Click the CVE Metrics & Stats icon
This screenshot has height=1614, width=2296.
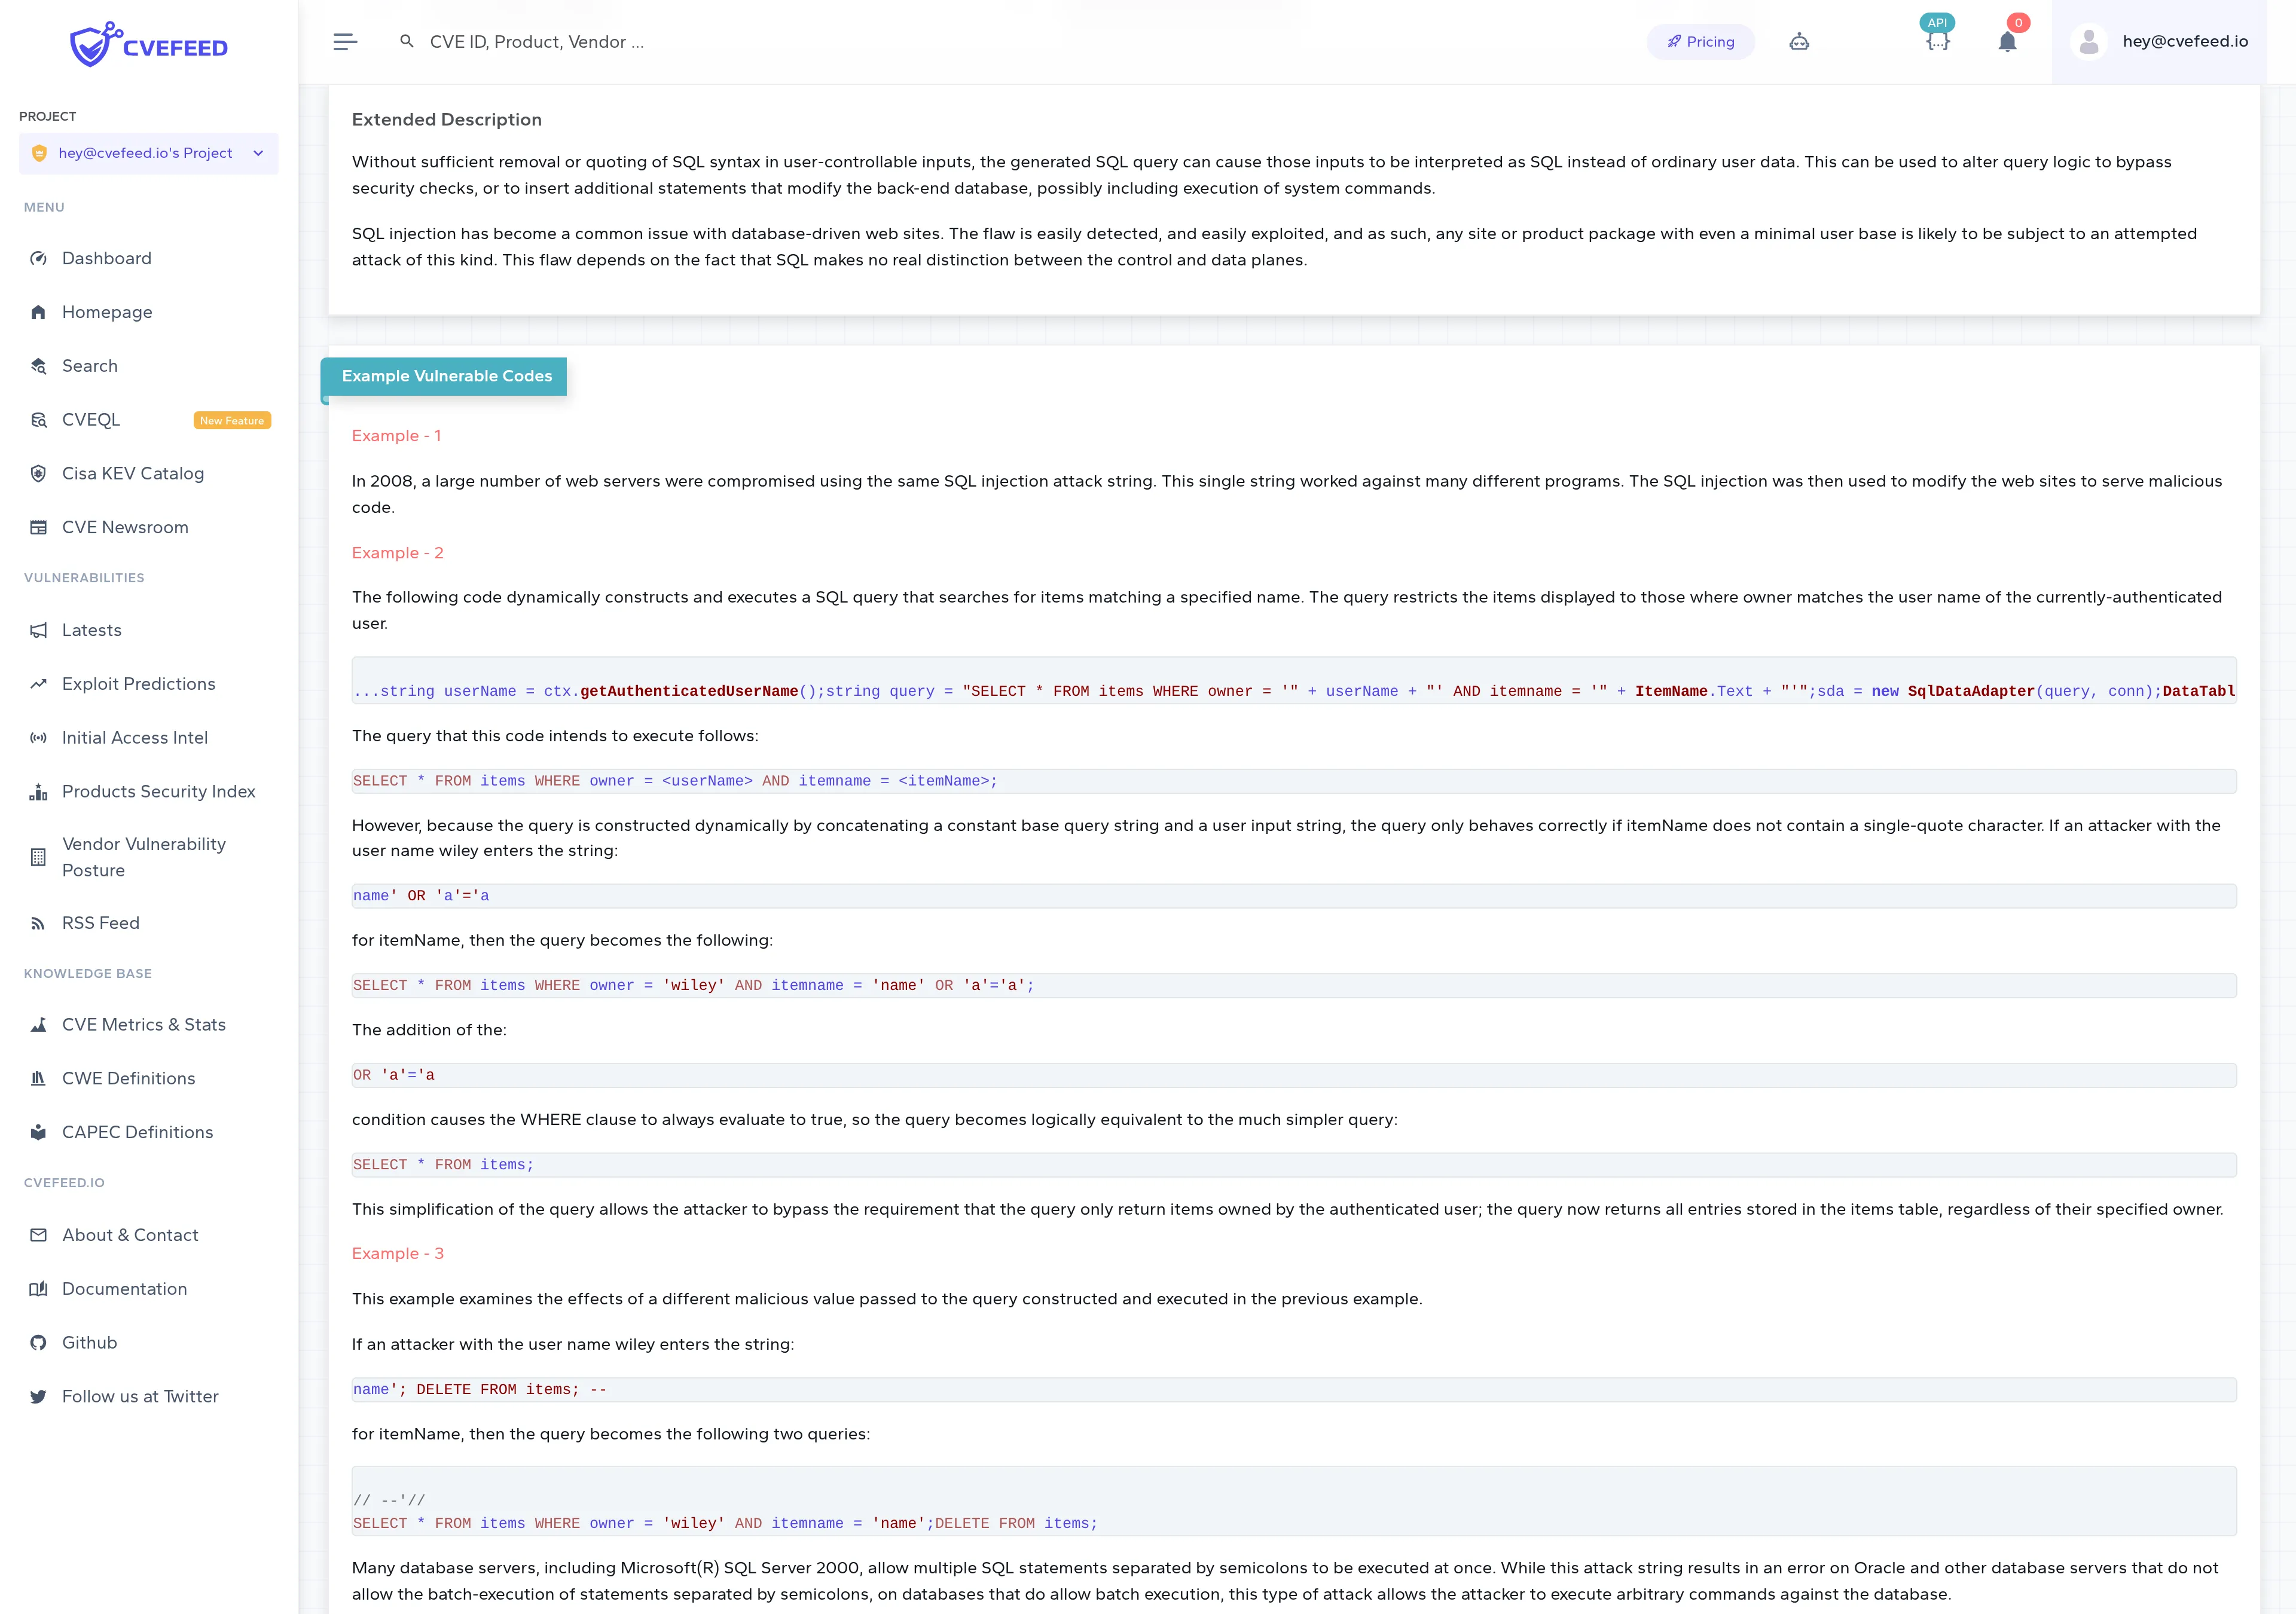point(38,1025)
